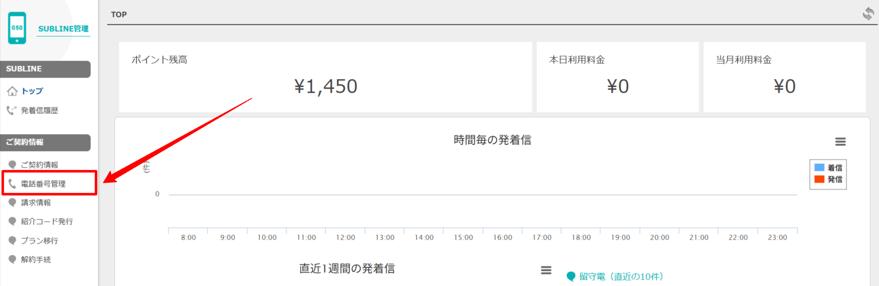Click the SUBLINE sidebar section header

[x=45, y=69]
